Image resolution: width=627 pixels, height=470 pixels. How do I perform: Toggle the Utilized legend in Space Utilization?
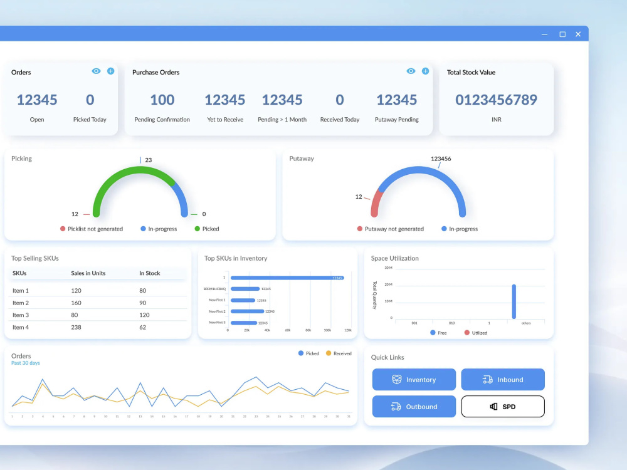click(475, 333)
